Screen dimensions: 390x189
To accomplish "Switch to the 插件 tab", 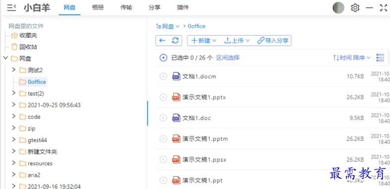I will (183, 8).
